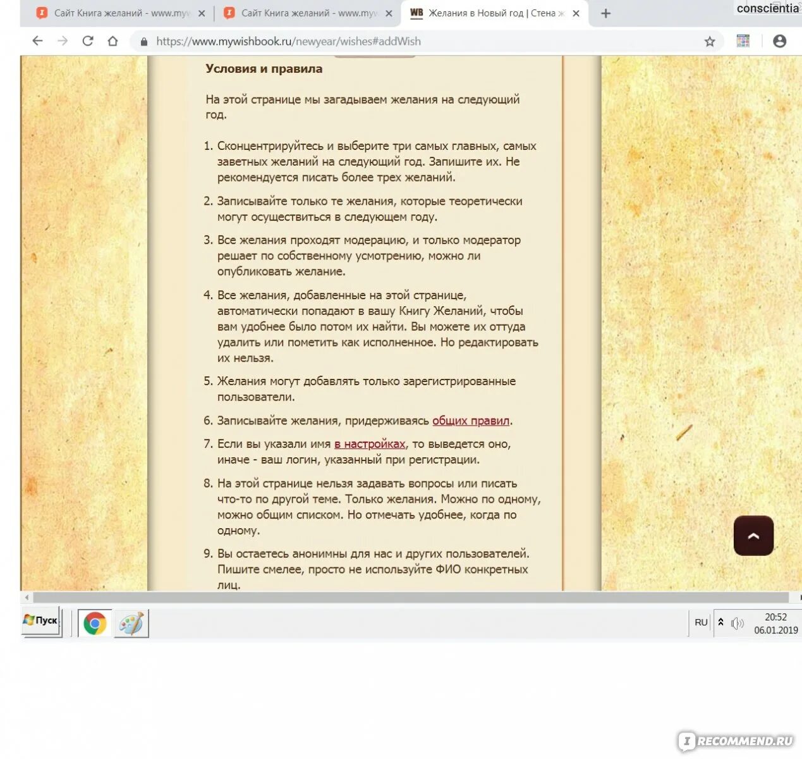Click the Условия и правила heading

(x=264, y=69)
